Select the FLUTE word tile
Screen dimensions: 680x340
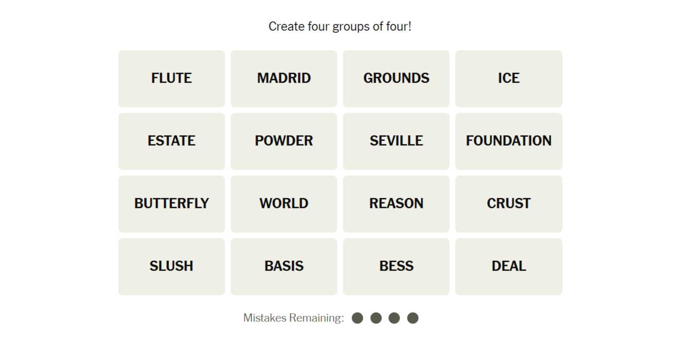click(x=171, y=78)
